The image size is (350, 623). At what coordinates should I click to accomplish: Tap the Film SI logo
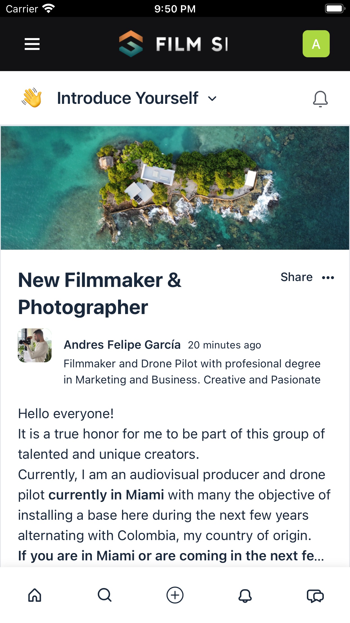pos(173,44)
